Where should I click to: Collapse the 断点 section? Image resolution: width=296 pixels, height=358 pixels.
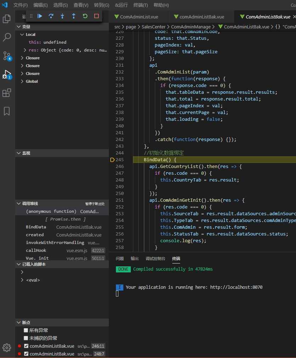point(19,322)
